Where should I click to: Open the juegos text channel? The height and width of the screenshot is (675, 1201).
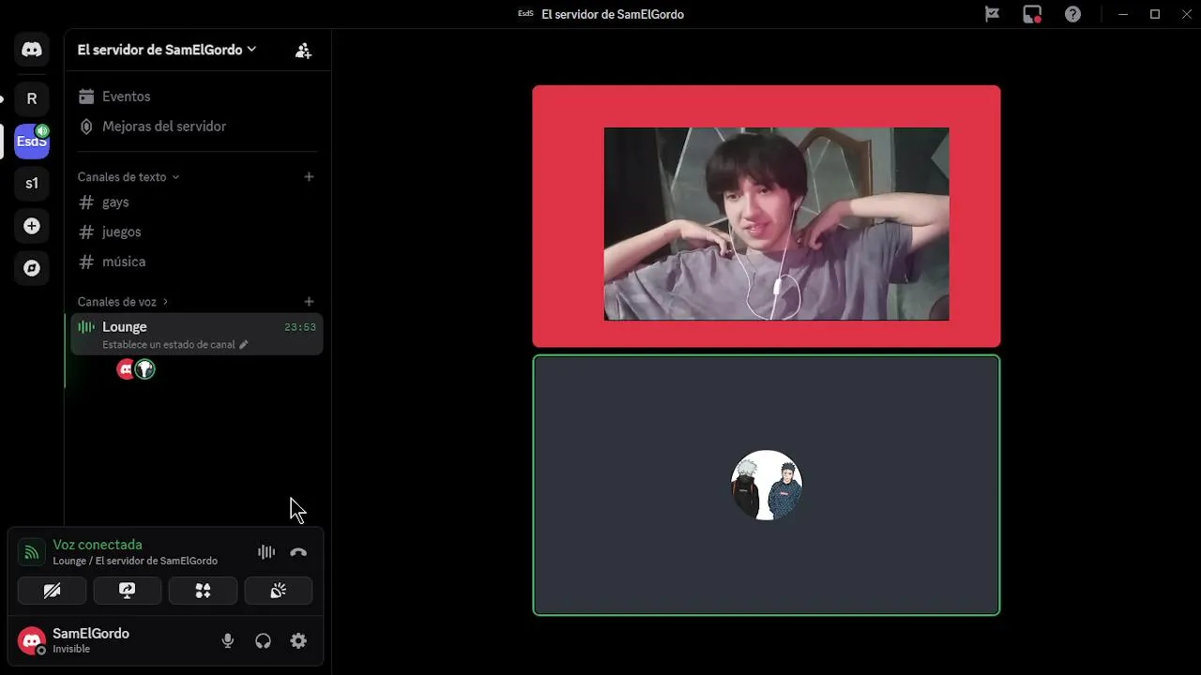[x=196, y=232]
